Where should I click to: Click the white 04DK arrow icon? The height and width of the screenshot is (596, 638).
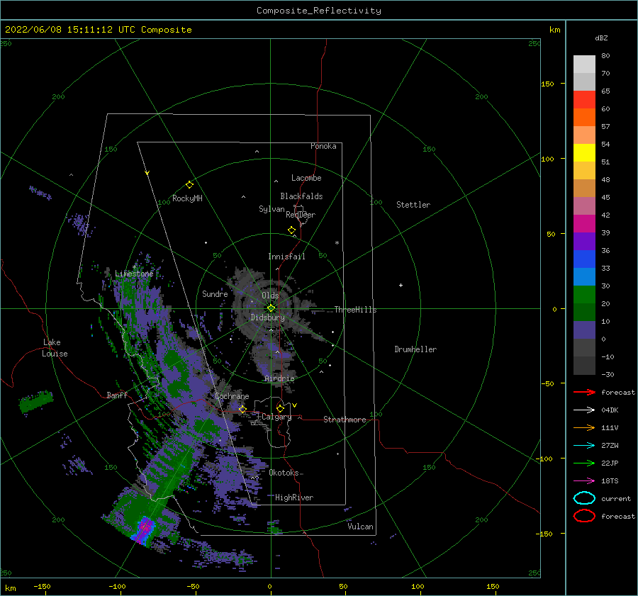coord(584,410)
